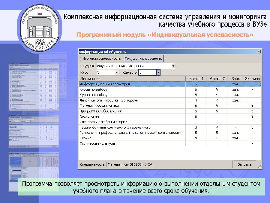Click Аттест. 2 grade for Программное обеспечение

click(x=217, y=111)
